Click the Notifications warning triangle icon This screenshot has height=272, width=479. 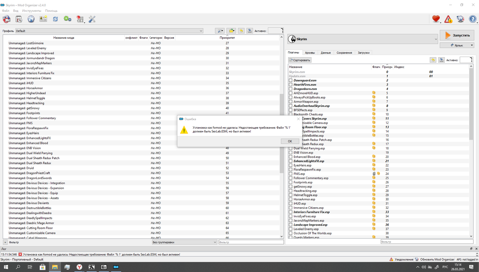(x=448, y=19)
